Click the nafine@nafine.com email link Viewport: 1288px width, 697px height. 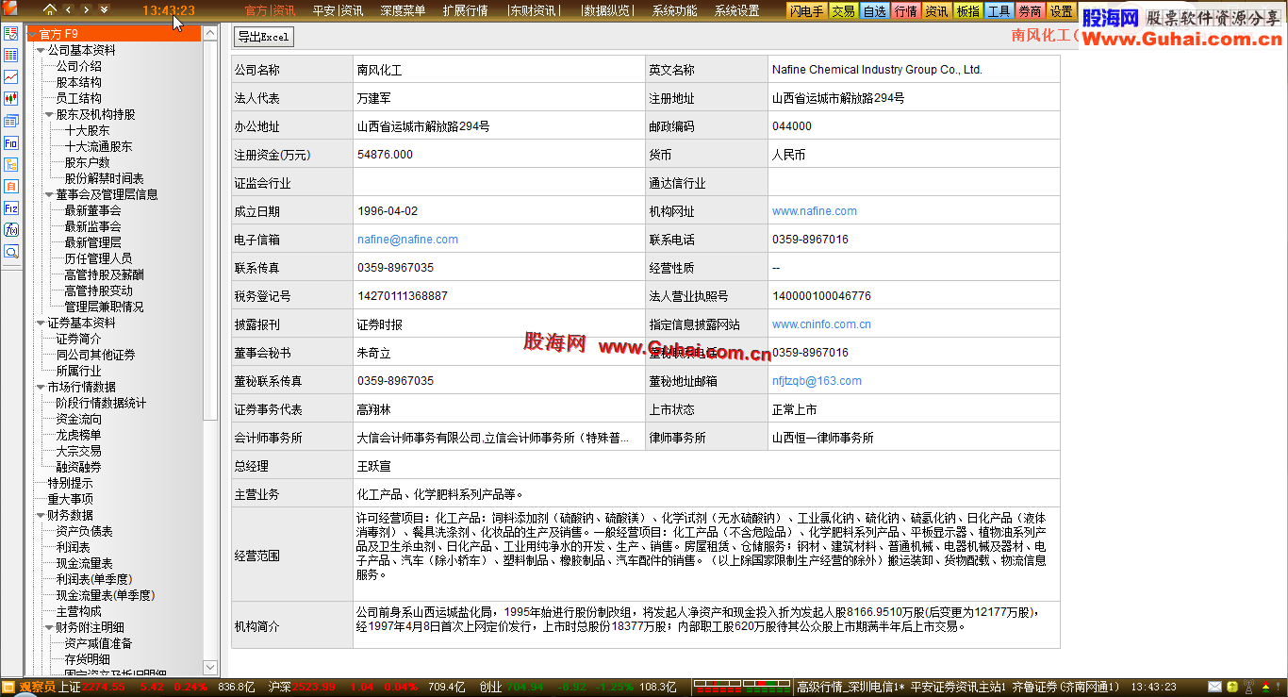[407, 240]
